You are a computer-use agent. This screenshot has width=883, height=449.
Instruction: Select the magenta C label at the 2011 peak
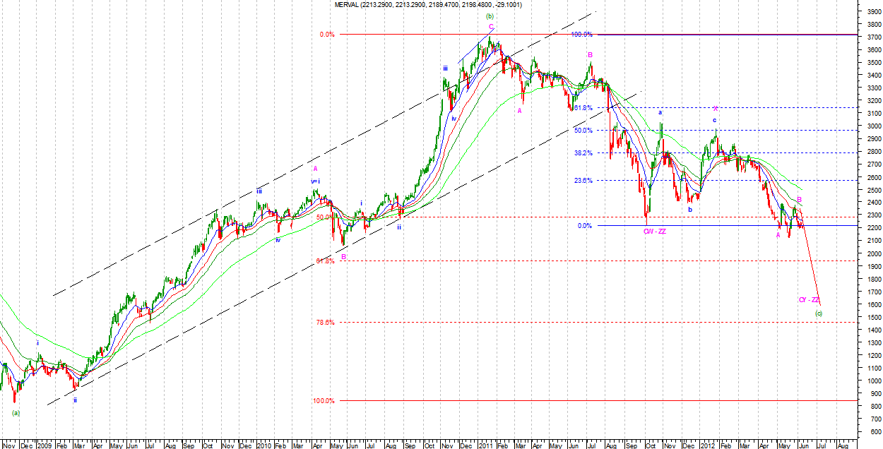491,27
